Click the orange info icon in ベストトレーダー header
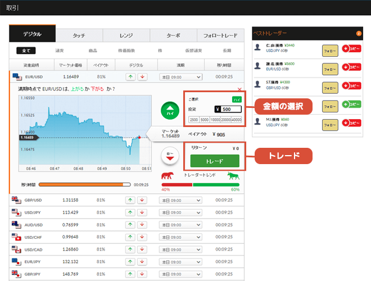 (359, 34)
